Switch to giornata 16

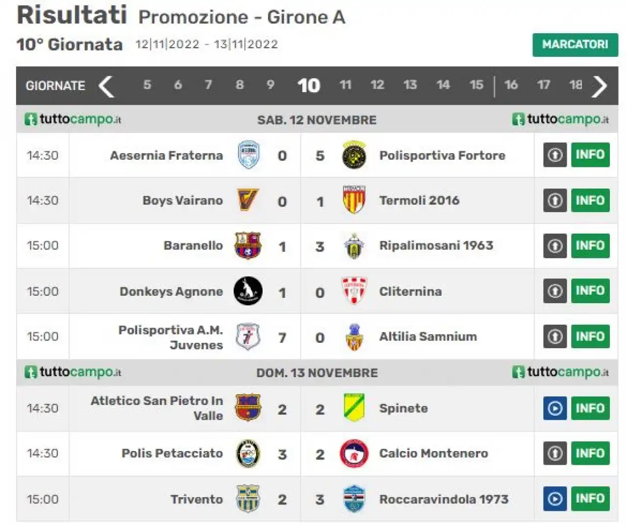[511, 85]
